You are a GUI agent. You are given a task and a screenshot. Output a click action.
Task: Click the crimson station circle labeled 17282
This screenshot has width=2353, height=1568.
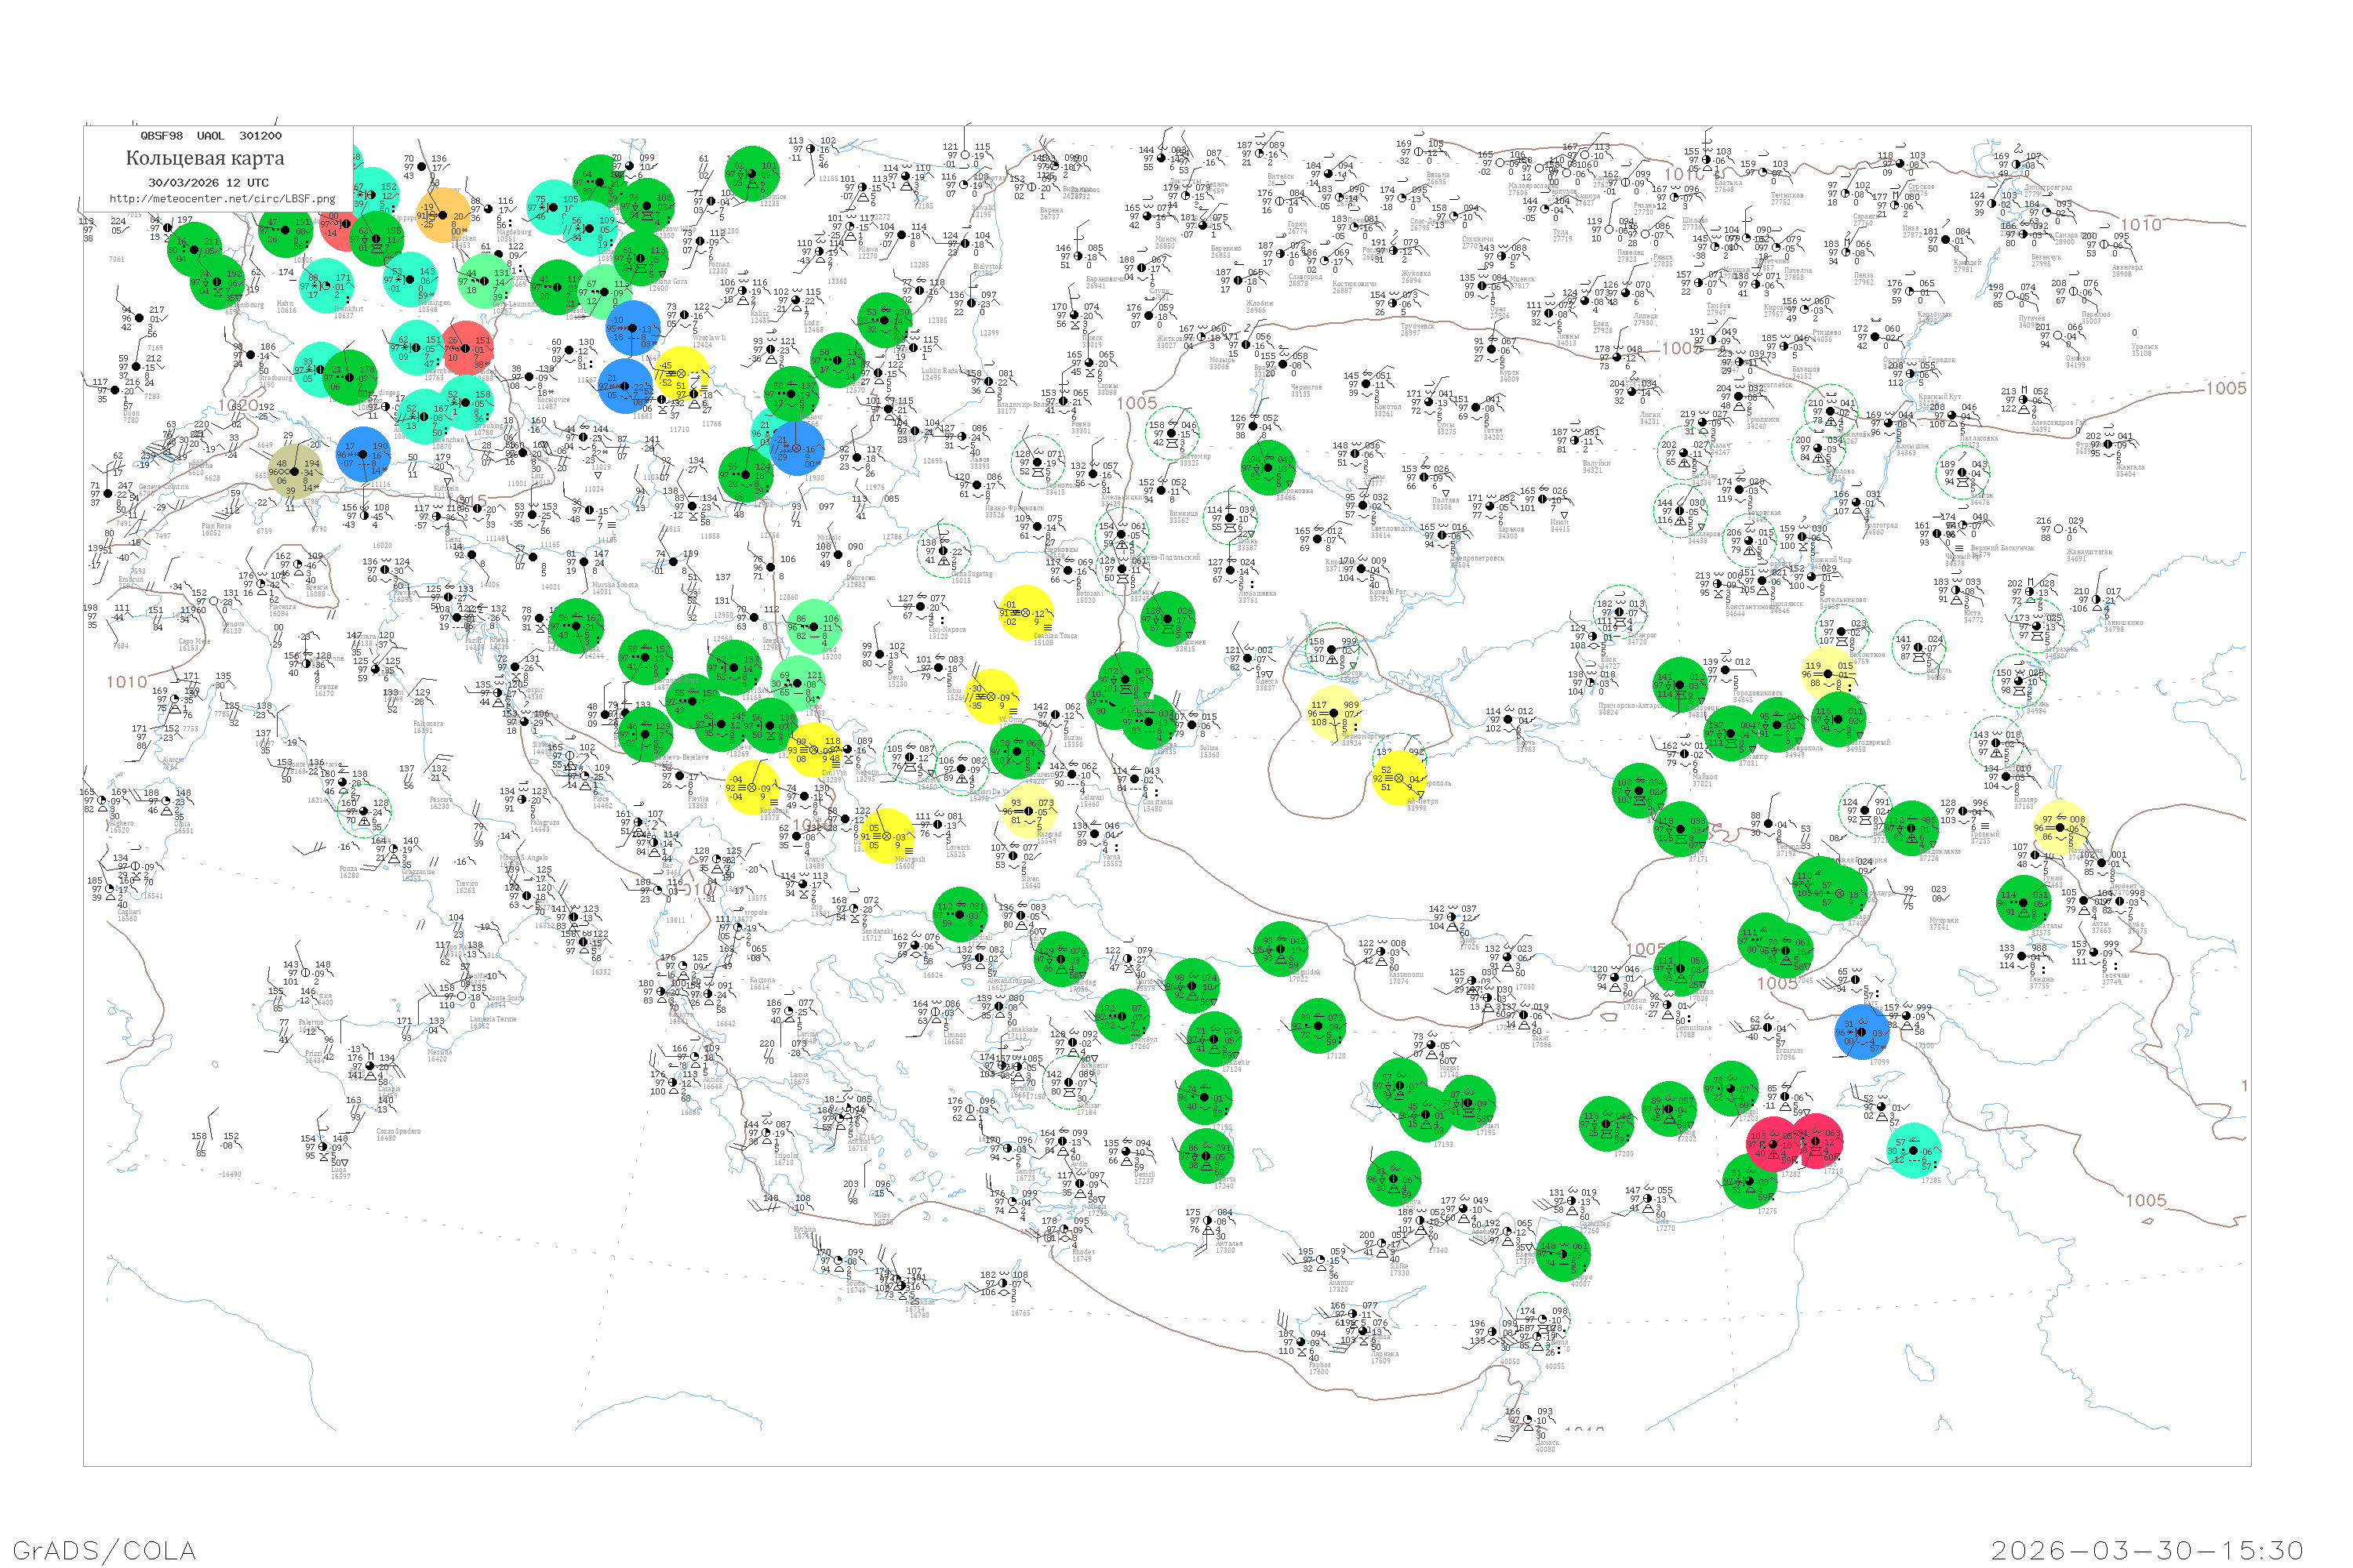pos(1773,1144)
